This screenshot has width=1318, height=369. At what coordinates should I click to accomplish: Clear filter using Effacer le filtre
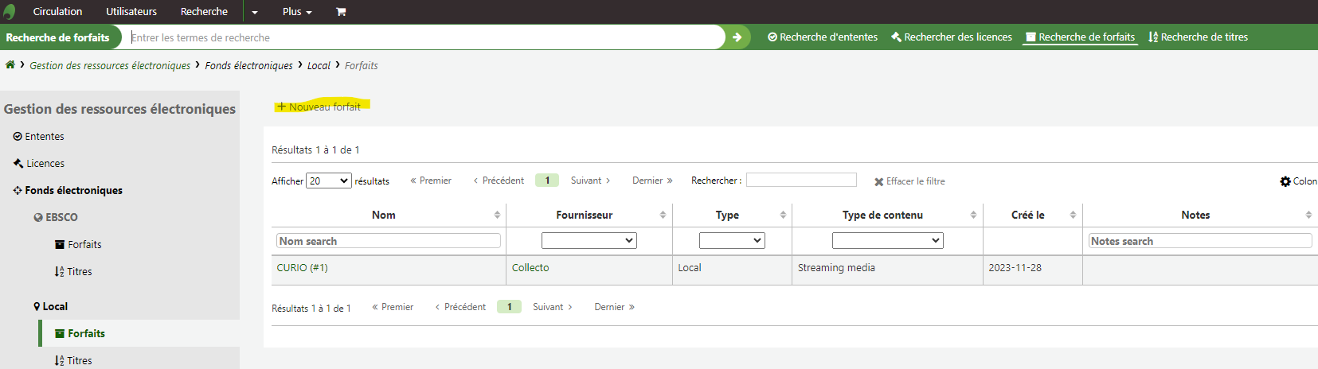point(909,181)
